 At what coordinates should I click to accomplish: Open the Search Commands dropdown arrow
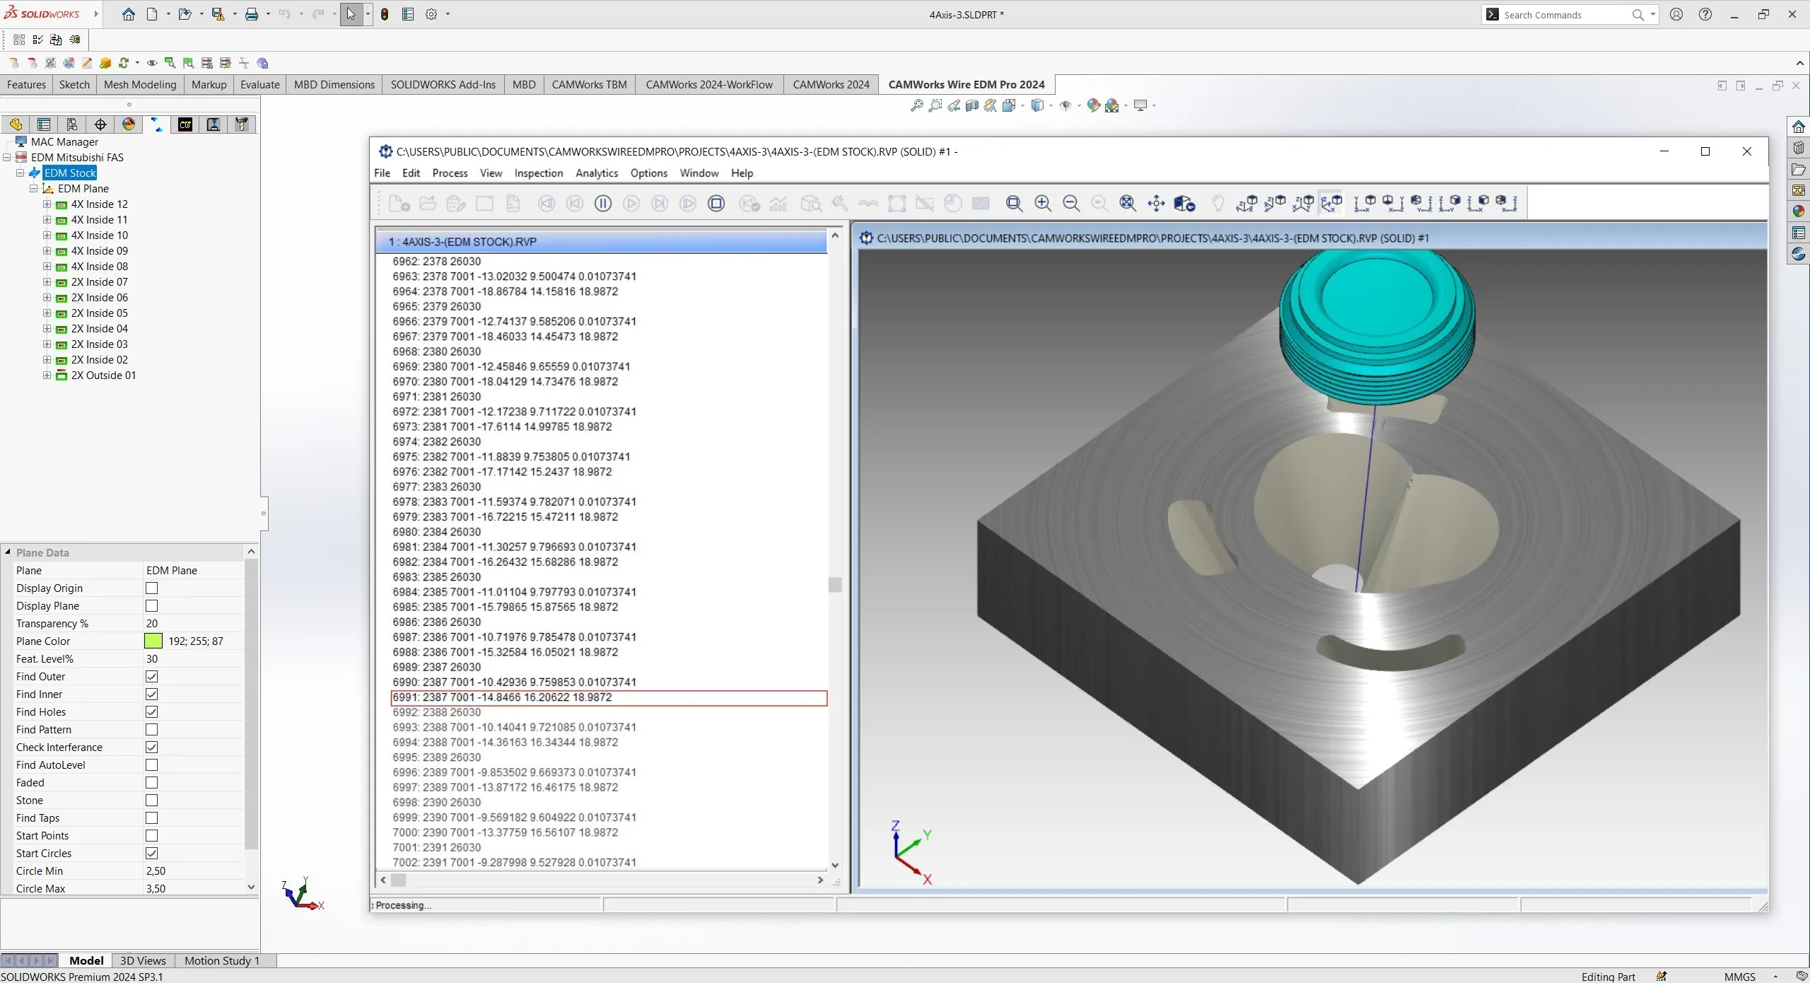[1653, 14]
